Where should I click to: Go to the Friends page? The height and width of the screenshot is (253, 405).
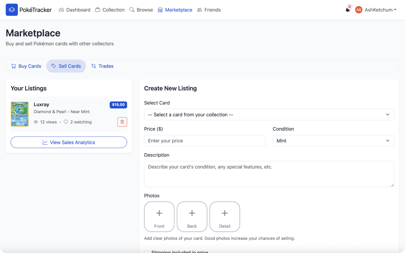click(209, 10)
